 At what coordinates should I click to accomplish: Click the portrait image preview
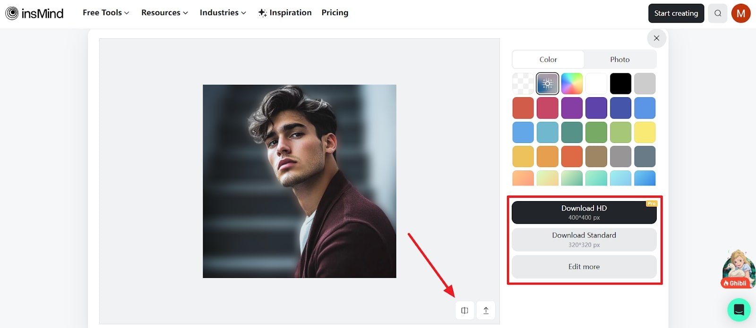click(300, 181)
